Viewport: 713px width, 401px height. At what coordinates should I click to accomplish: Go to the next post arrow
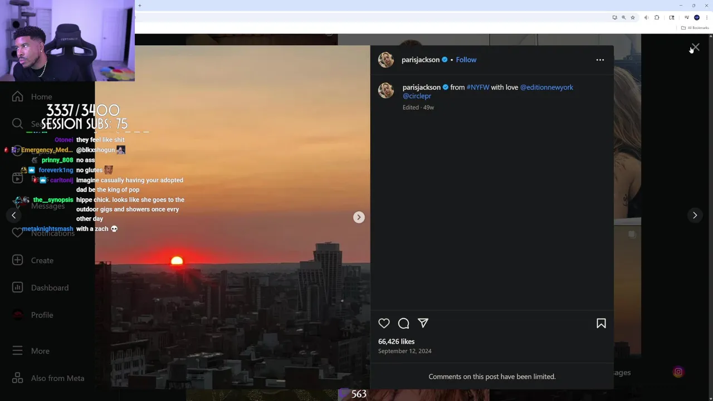[695, 215]
